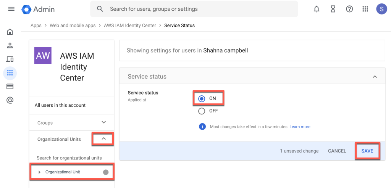
Task: Open the account avatar S
Action: click(381, 9)
